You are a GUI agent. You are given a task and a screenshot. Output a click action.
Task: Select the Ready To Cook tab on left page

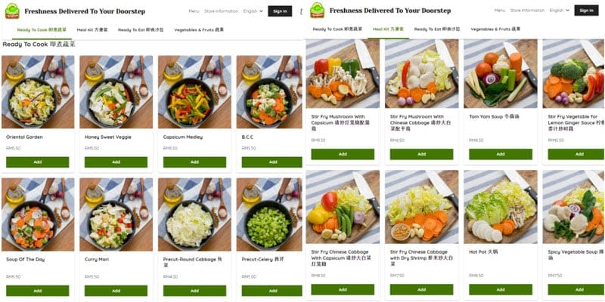[x=42, y=29]
